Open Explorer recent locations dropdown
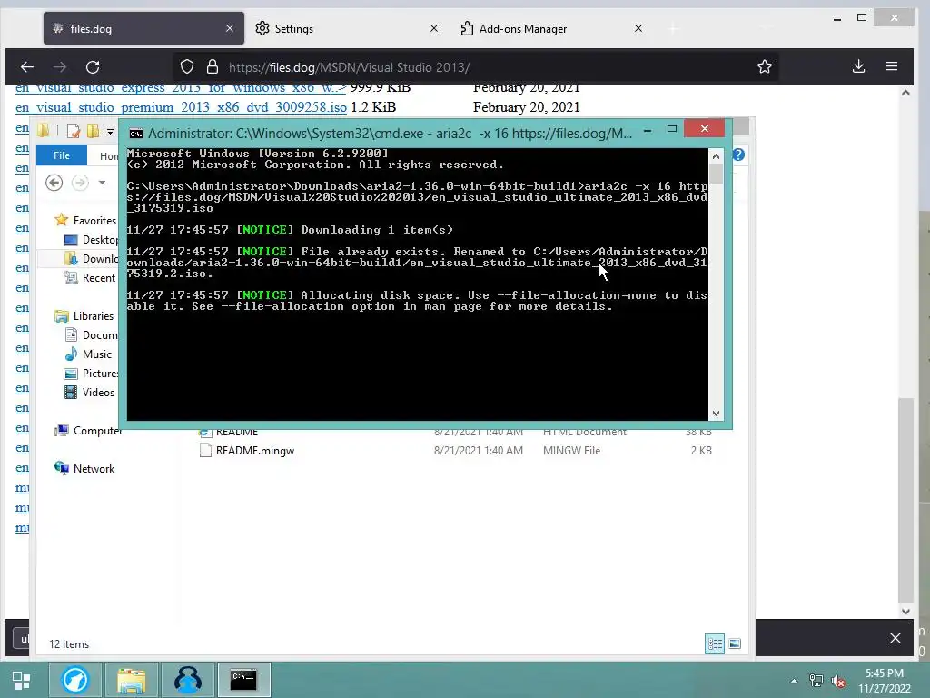This screenshot has width=930, height=698. (102, 183)
